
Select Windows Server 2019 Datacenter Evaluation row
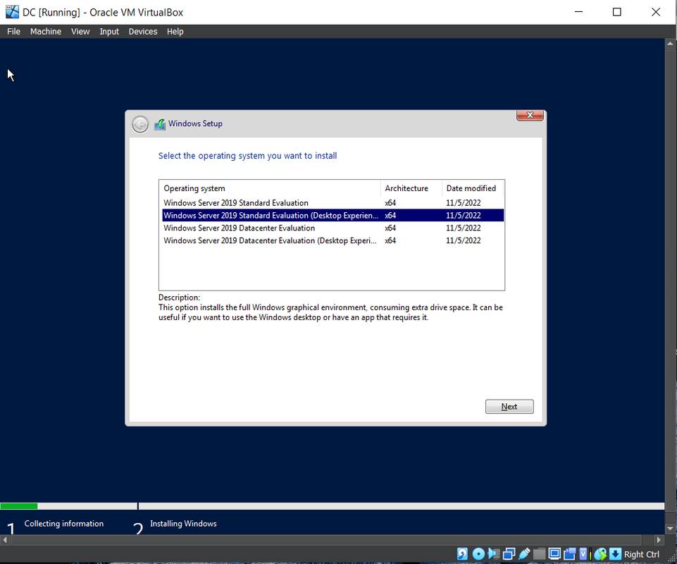pyautogui.click(x=333, y=228)
